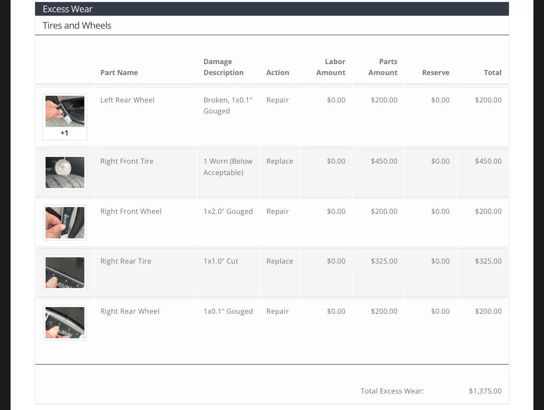Click the Replace action for Right Rear Tire
This screenshot has width=544, height=410.
click(x=280, y=261)
